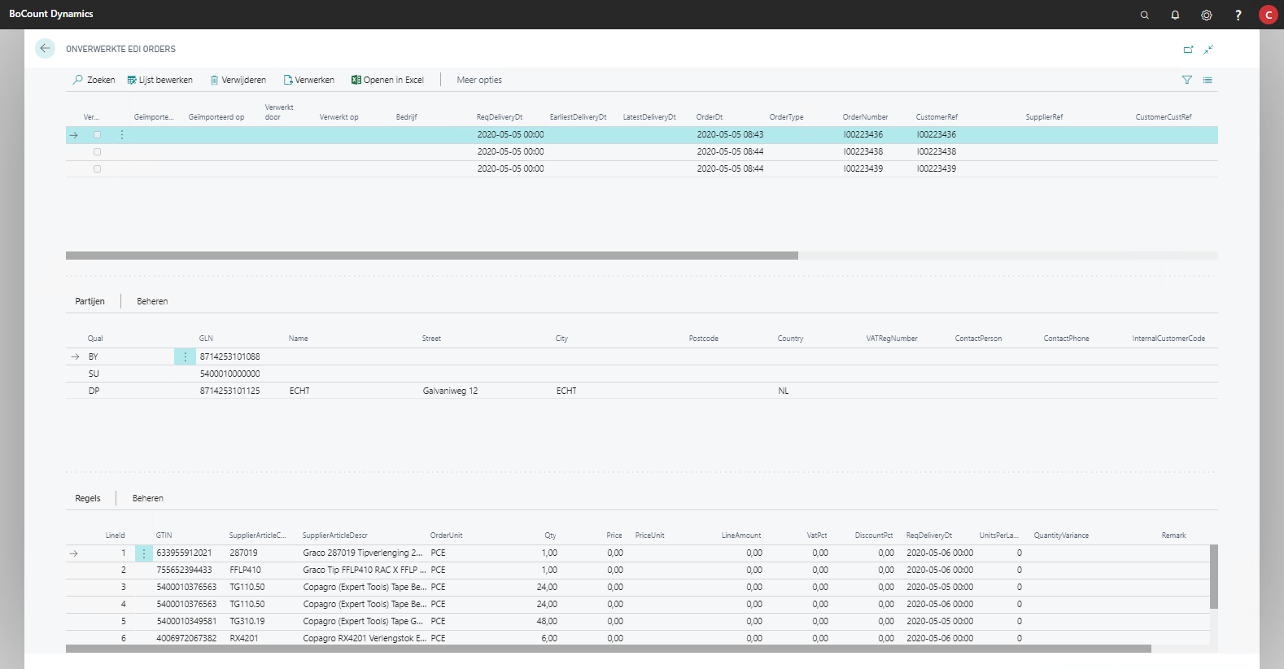Tick checkbox for order I00223438
This screenshot has height=669, width=1284.
tap(97, 152)
